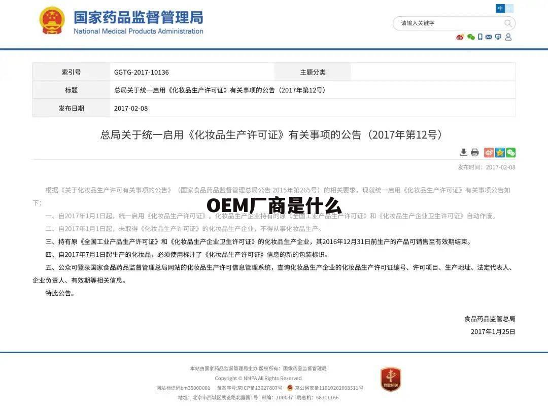The image size is (548, 412).
Task: Share the announcement to QQ Space
Action: tap(499, 152)
